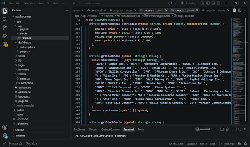This screenshot has width=250, height=147.
Task: Change end of line sequence CRLF
Action: coord(213,144)
